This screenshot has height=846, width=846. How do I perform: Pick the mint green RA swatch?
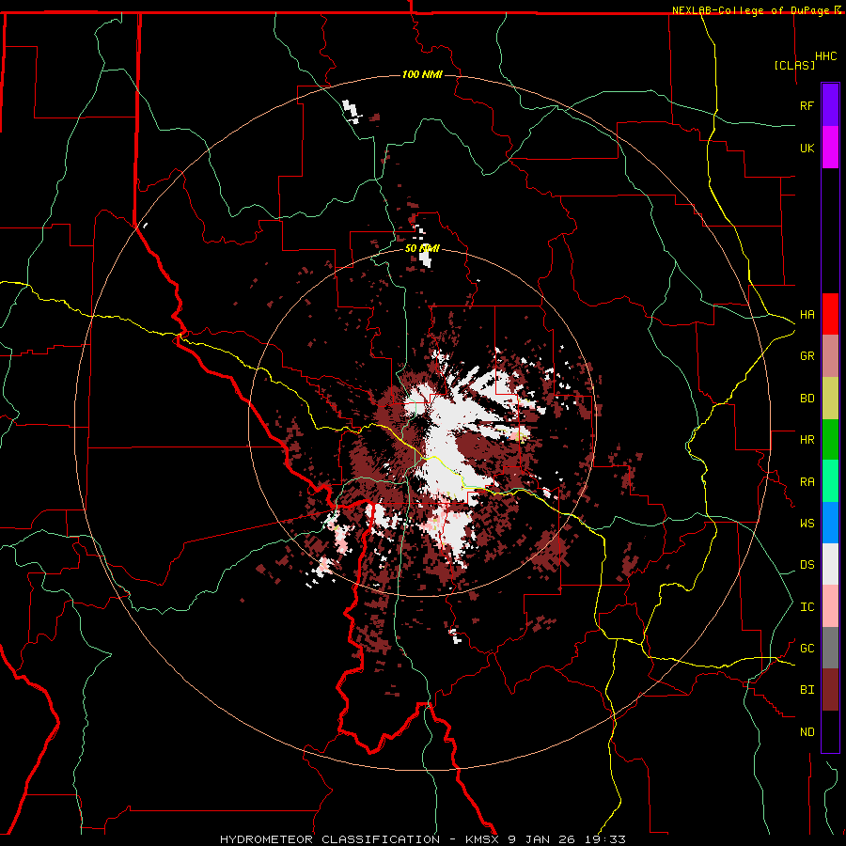pos(830,481)
